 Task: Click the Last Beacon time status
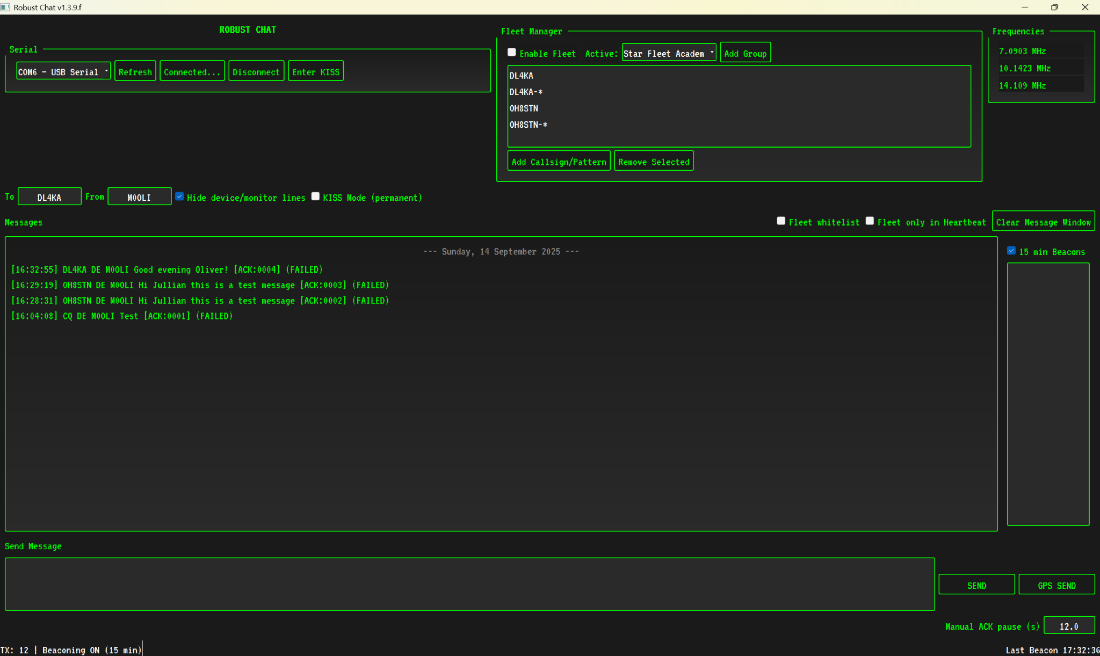pos(1052,650)
